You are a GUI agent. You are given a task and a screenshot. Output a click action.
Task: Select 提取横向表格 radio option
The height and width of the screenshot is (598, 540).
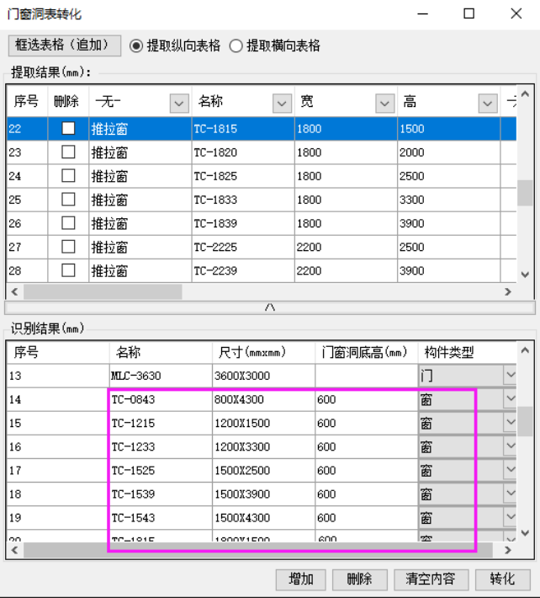click(x=236, y=46)
